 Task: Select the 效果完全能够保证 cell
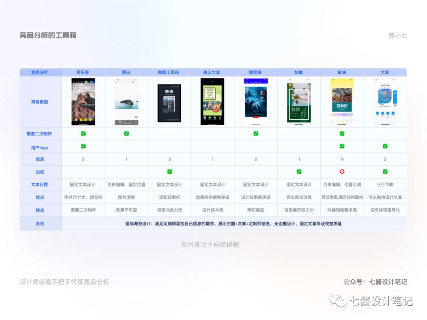[x=213, y=197]
